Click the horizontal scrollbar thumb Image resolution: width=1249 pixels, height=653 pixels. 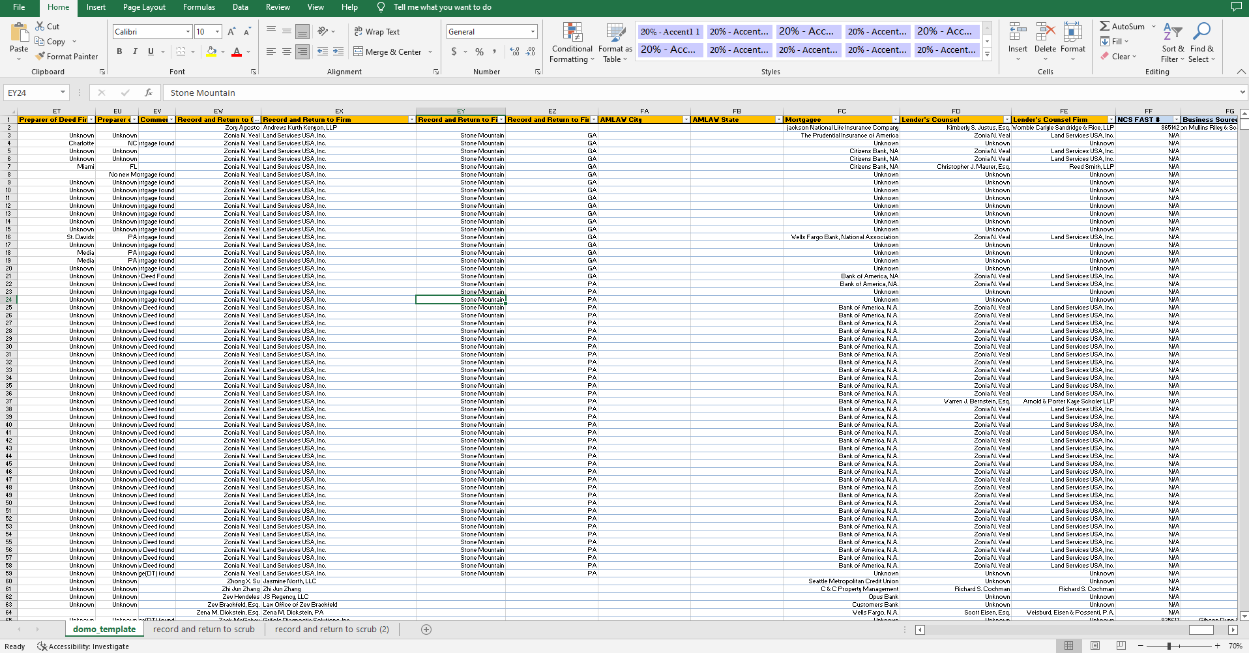pyautogui.click(x=1201, y=630)
